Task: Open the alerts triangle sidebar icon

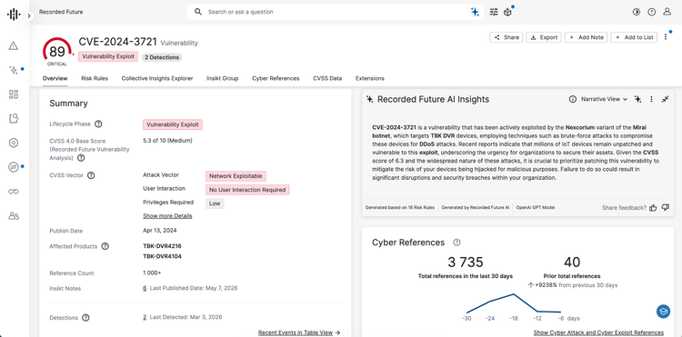Action: [x=14, y=45]
